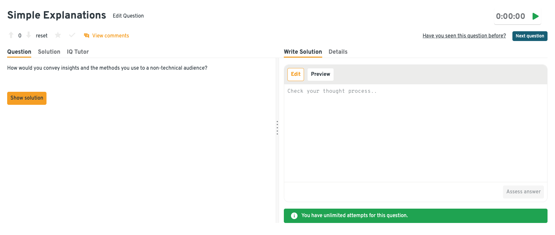Downvote the question with the down arrow

click(29, 35)
